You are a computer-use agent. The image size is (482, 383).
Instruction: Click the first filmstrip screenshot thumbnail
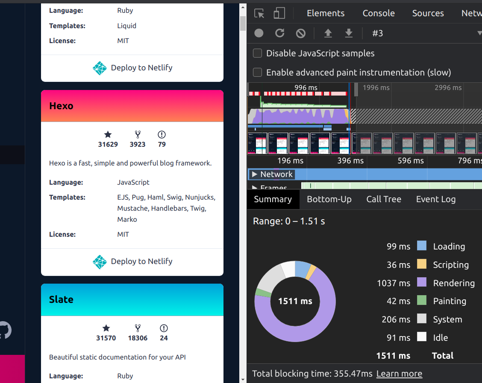pyautogui.click(x=257, y=143)
